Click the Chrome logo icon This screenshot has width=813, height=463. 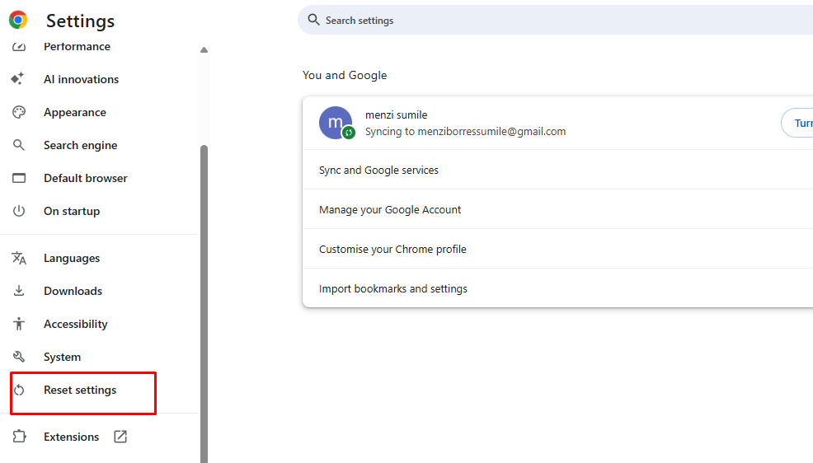pos(18,21)
